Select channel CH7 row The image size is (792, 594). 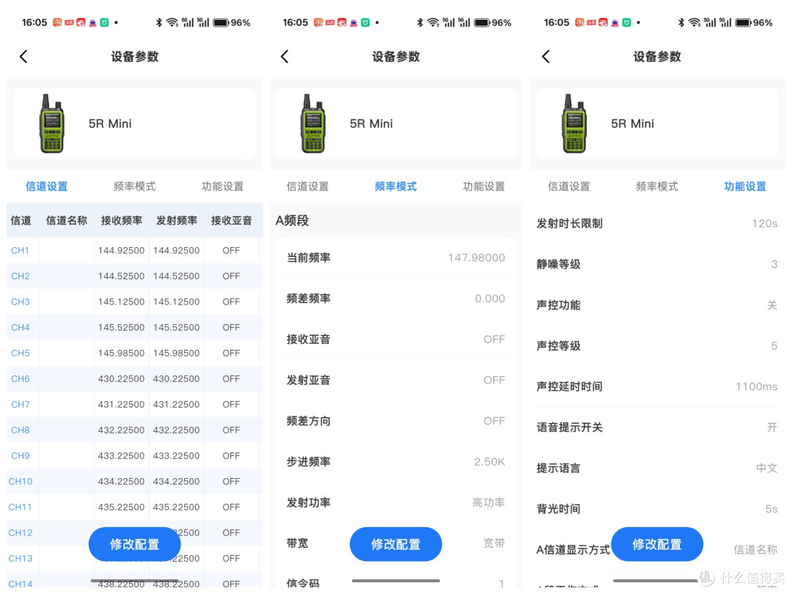(134, 405)
